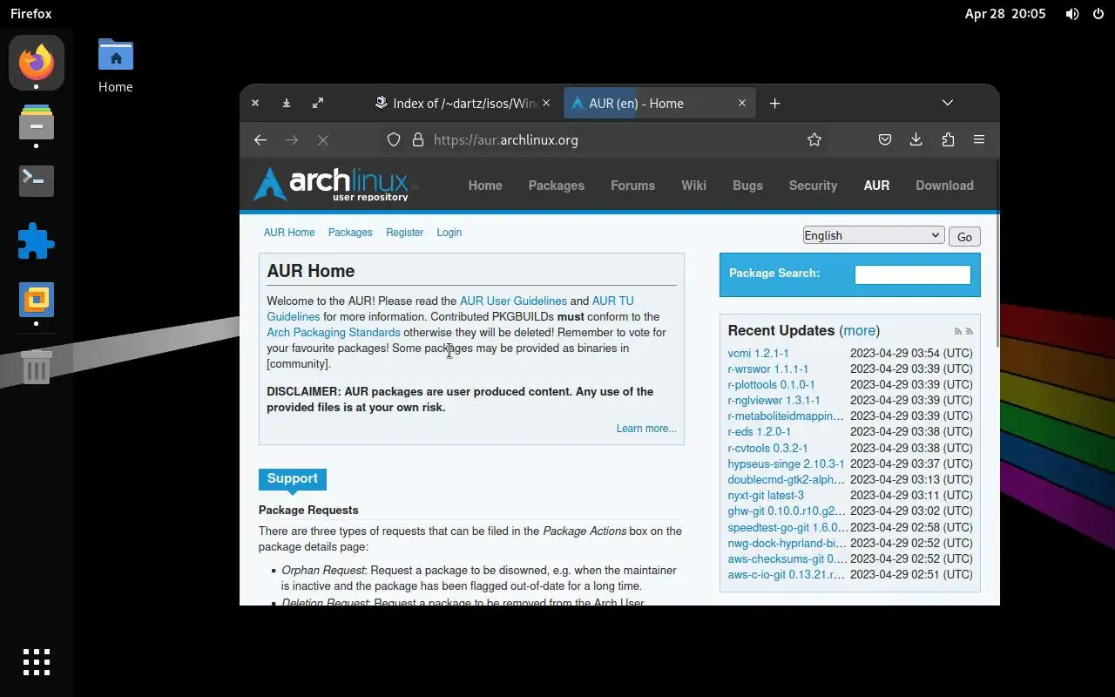1115x697 pixels.
Task: Open the Home item in Arch navbar
Action: (x=485, y=186)
